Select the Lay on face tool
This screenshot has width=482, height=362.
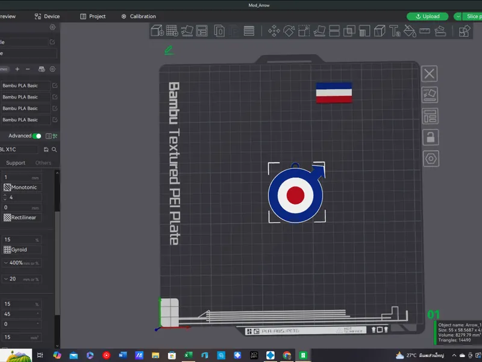coord(319,31)
